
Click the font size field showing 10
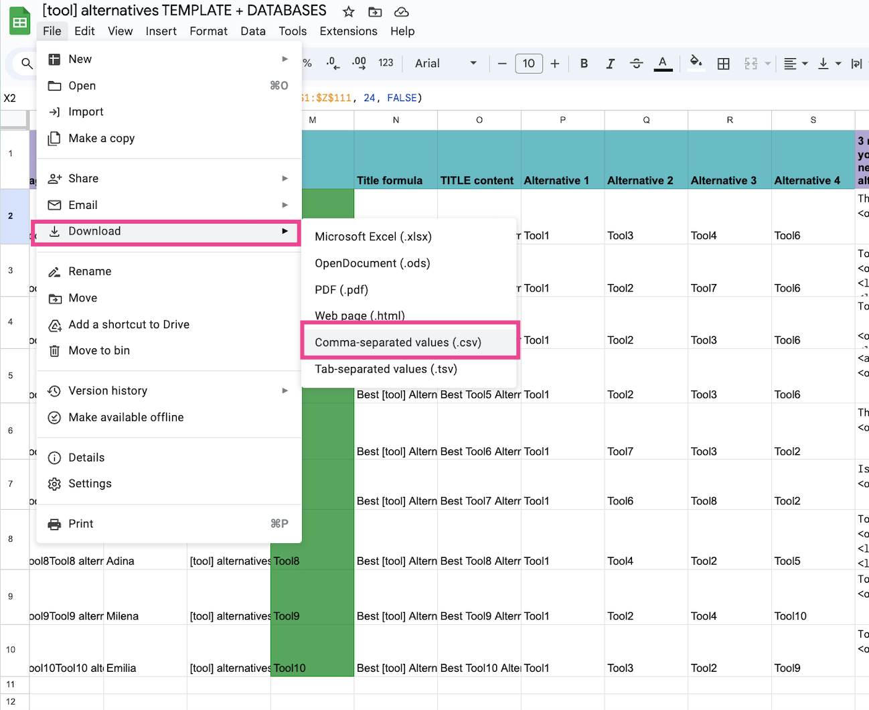click(x=529, y=64)
